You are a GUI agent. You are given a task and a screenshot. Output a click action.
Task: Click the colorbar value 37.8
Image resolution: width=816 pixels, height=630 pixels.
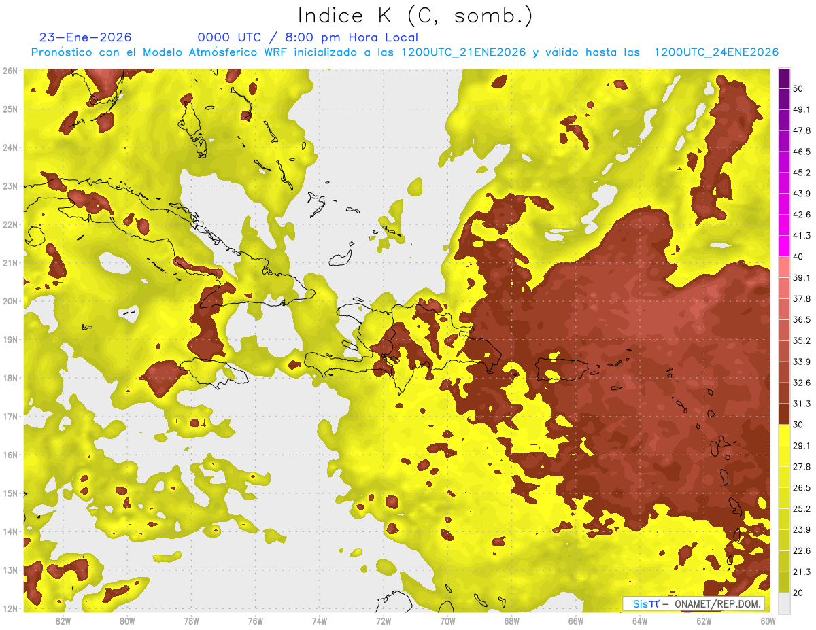[802, 298]
